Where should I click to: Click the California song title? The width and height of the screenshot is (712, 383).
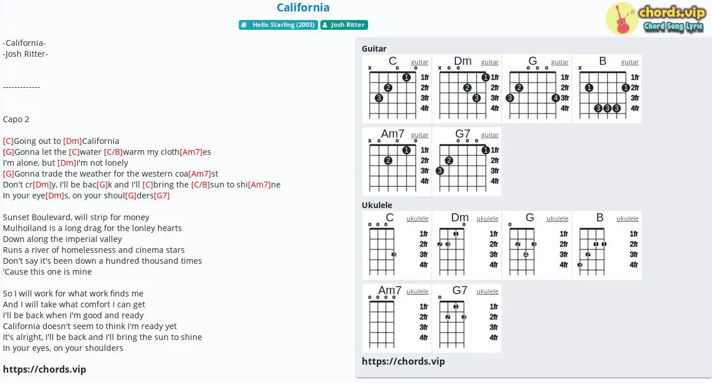303,7
